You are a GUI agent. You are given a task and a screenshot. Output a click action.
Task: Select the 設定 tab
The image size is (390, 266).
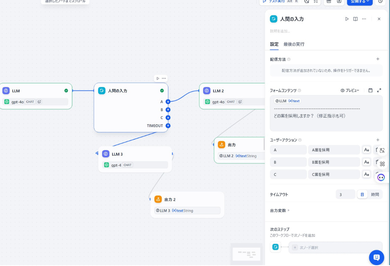point(274,44)
